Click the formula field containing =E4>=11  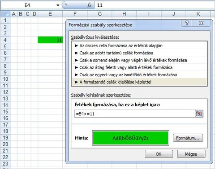click(134, 114)
